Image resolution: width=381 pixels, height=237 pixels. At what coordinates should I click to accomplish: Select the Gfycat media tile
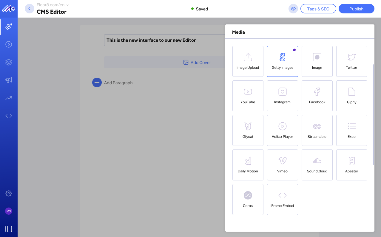click(x=248, y=130)
